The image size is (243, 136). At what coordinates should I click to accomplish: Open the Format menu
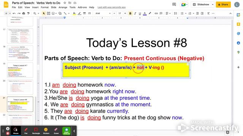pos(45,7)
